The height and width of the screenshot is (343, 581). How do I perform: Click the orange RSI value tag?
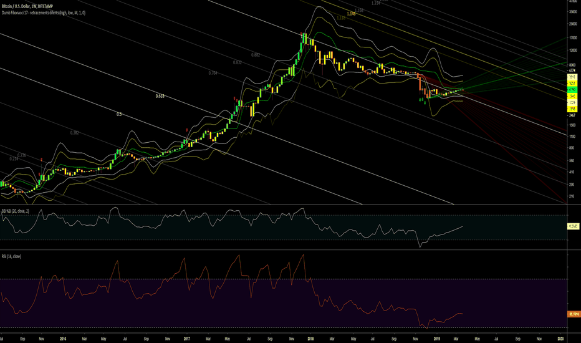tap(574, 314)
